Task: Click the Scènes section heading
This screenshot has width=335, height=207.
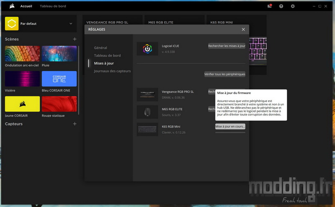Action: [x=12, y=39]
